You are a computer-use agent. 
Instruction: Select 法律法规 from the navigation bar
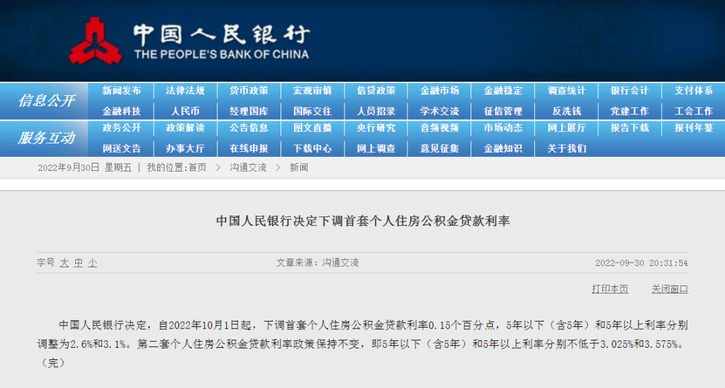tap(185, 90)
